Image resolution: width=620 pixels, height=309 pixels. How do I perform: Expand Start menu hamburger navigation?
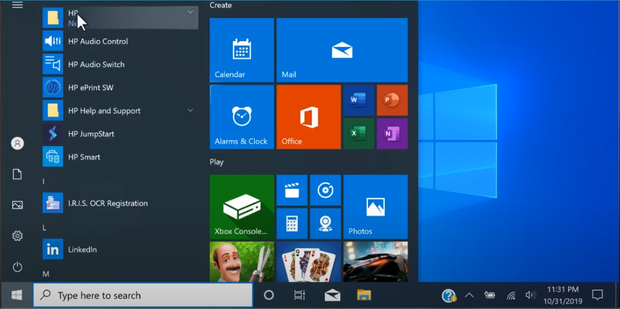pyautogui.click(x=18, y=5)
